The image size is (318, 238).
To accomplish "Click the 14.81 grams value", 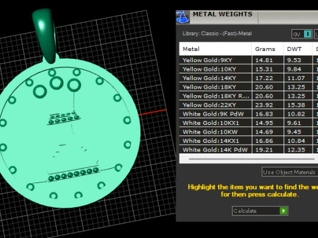I will click(x=264, y=60).
